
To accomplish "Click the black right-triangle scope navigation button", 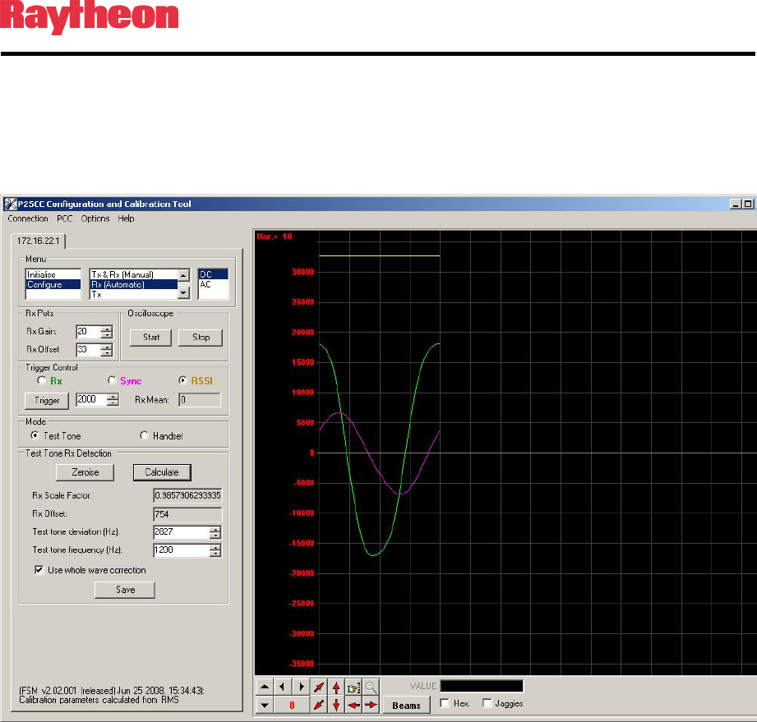I will pos(301,687).
